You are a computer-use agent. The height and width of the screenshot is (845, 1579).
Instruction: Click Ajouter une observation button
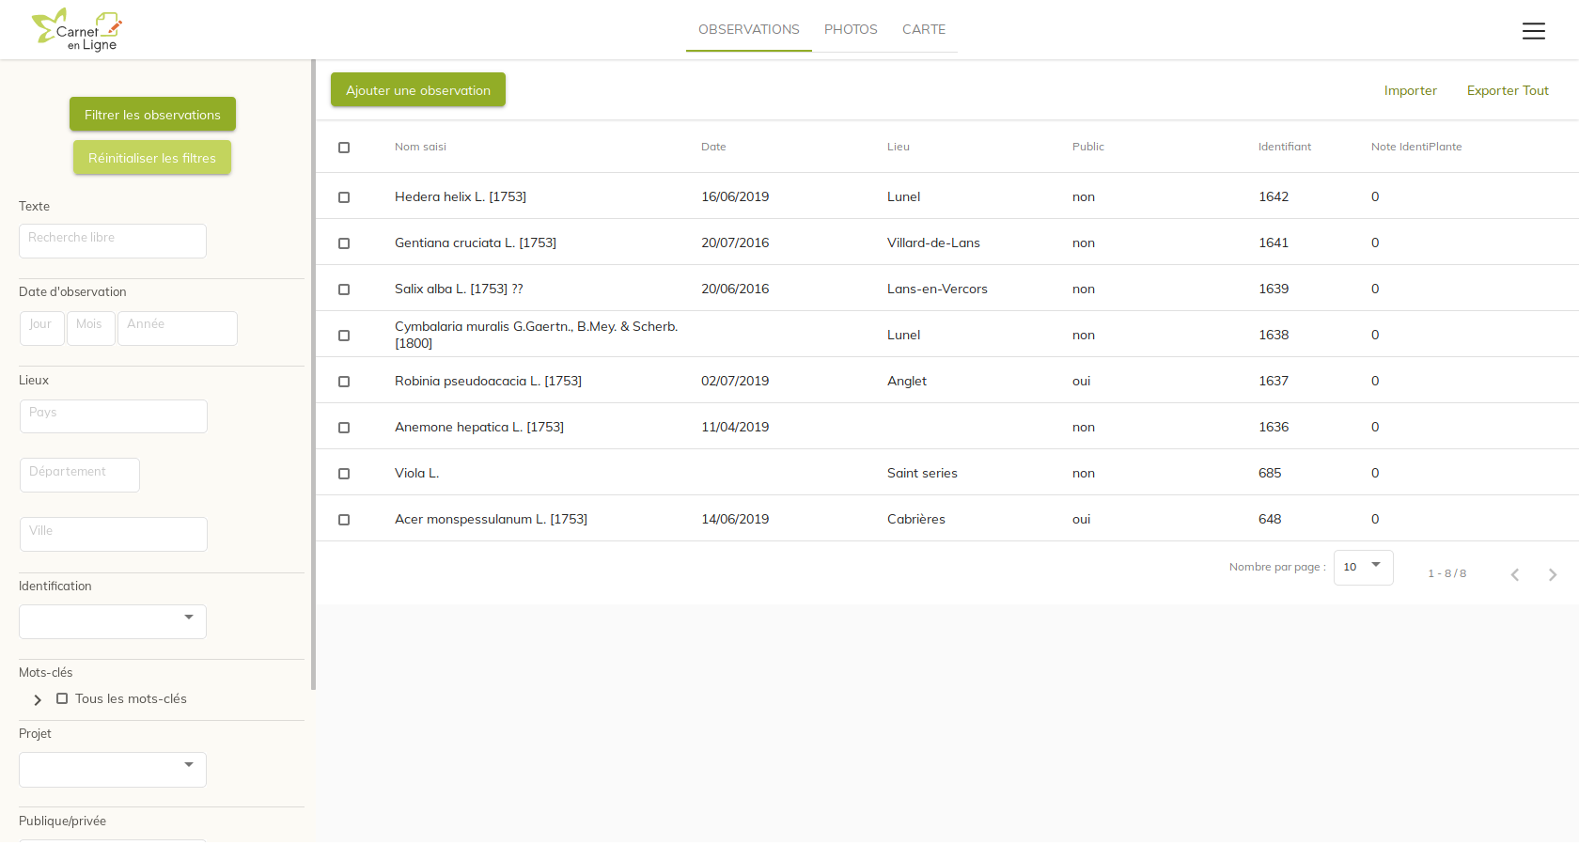[x=418, y=90]
